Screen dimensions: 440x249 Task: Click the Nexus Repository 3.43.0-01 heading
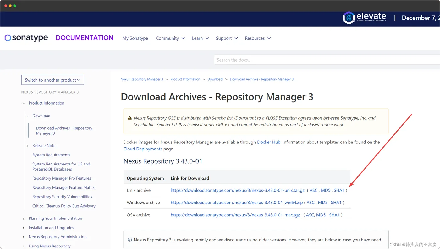click(x=163, y=161)
